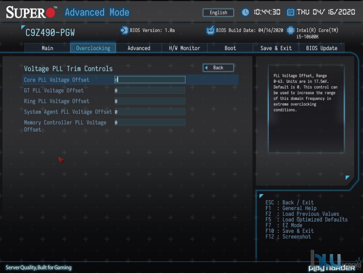This screenshot has width=363, height=273.
Task: Click System Agent PLL Voltage Offset field
Action: click(150, 112)
